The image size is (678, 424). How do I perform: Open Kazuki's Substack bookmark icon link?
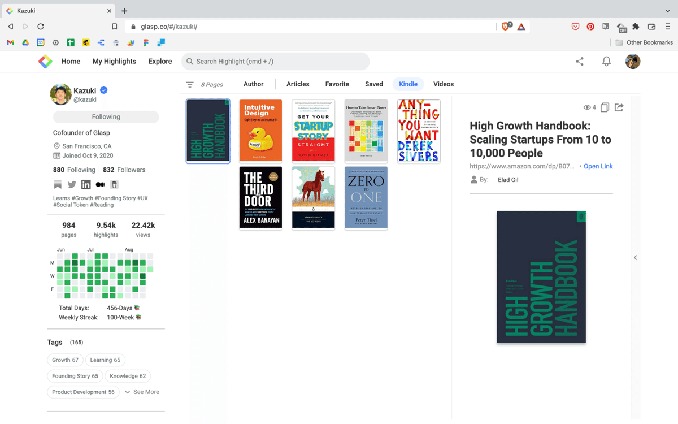[x=58, y=185]
